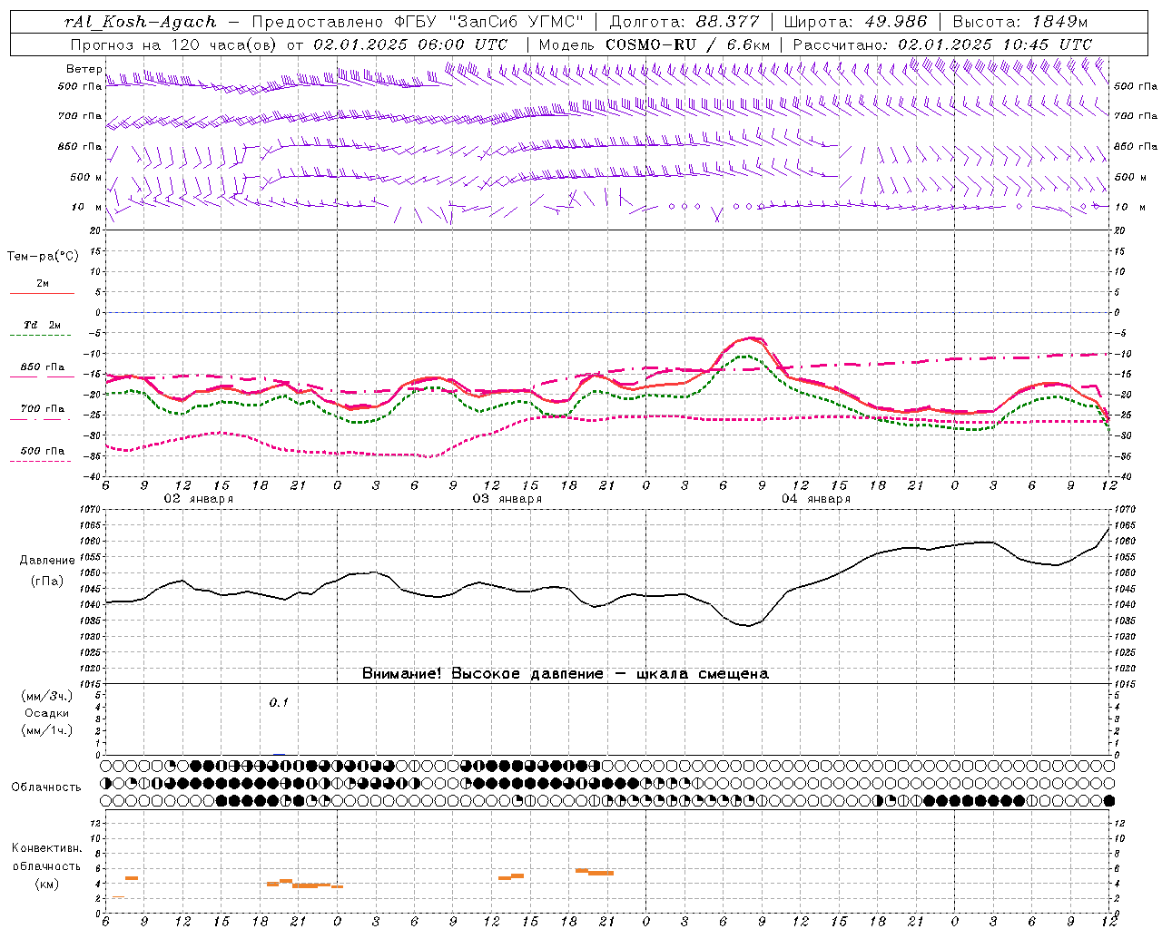The width and height of the screenshot is (1162, 929).
Task: Click the temperature peak near 04 января 9h
Action: [749, 338]
